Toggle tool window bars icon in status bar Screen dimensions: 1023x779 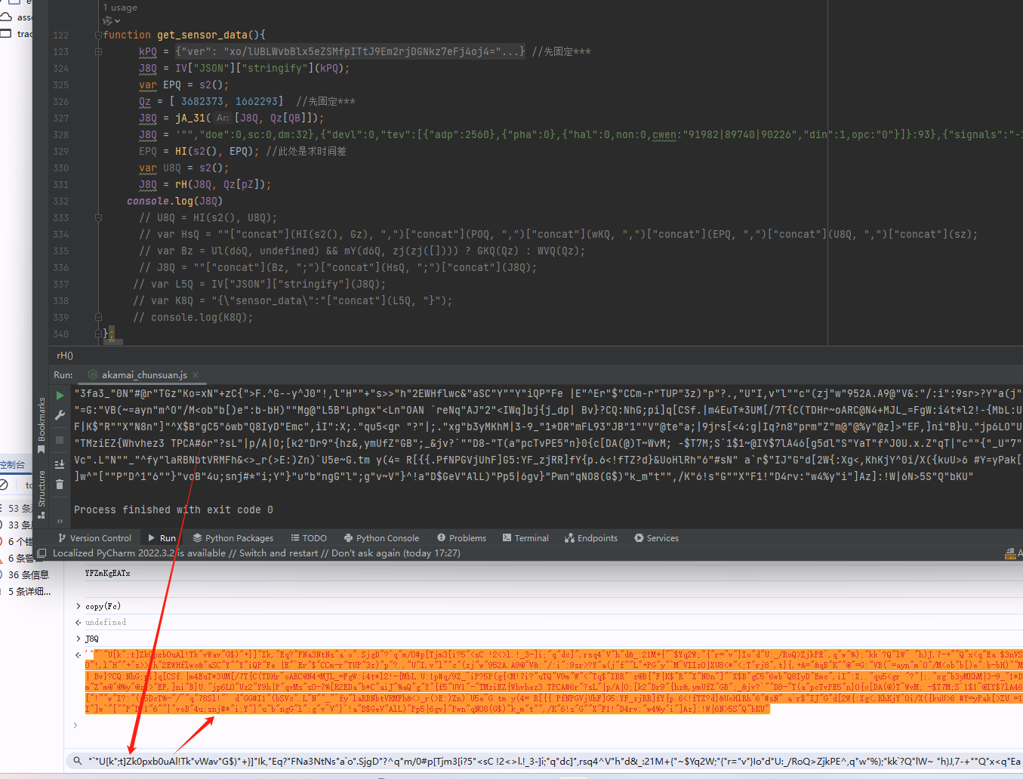coord(42,553)
